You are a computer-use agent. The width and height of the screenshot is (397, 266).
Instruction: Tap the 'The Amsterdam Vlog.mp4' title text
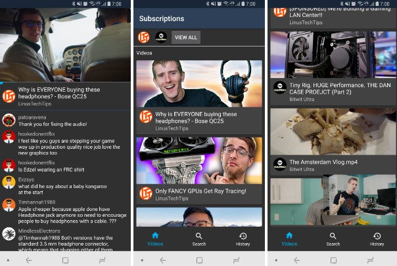323,162
